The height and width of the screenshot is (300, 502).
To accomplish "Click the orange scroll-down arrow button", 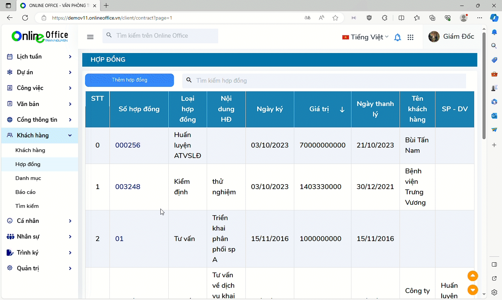I will [473, 290].
